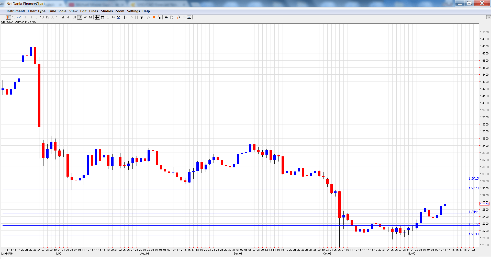
Task: Open print preview icon
Action: (x=172, y=17)
